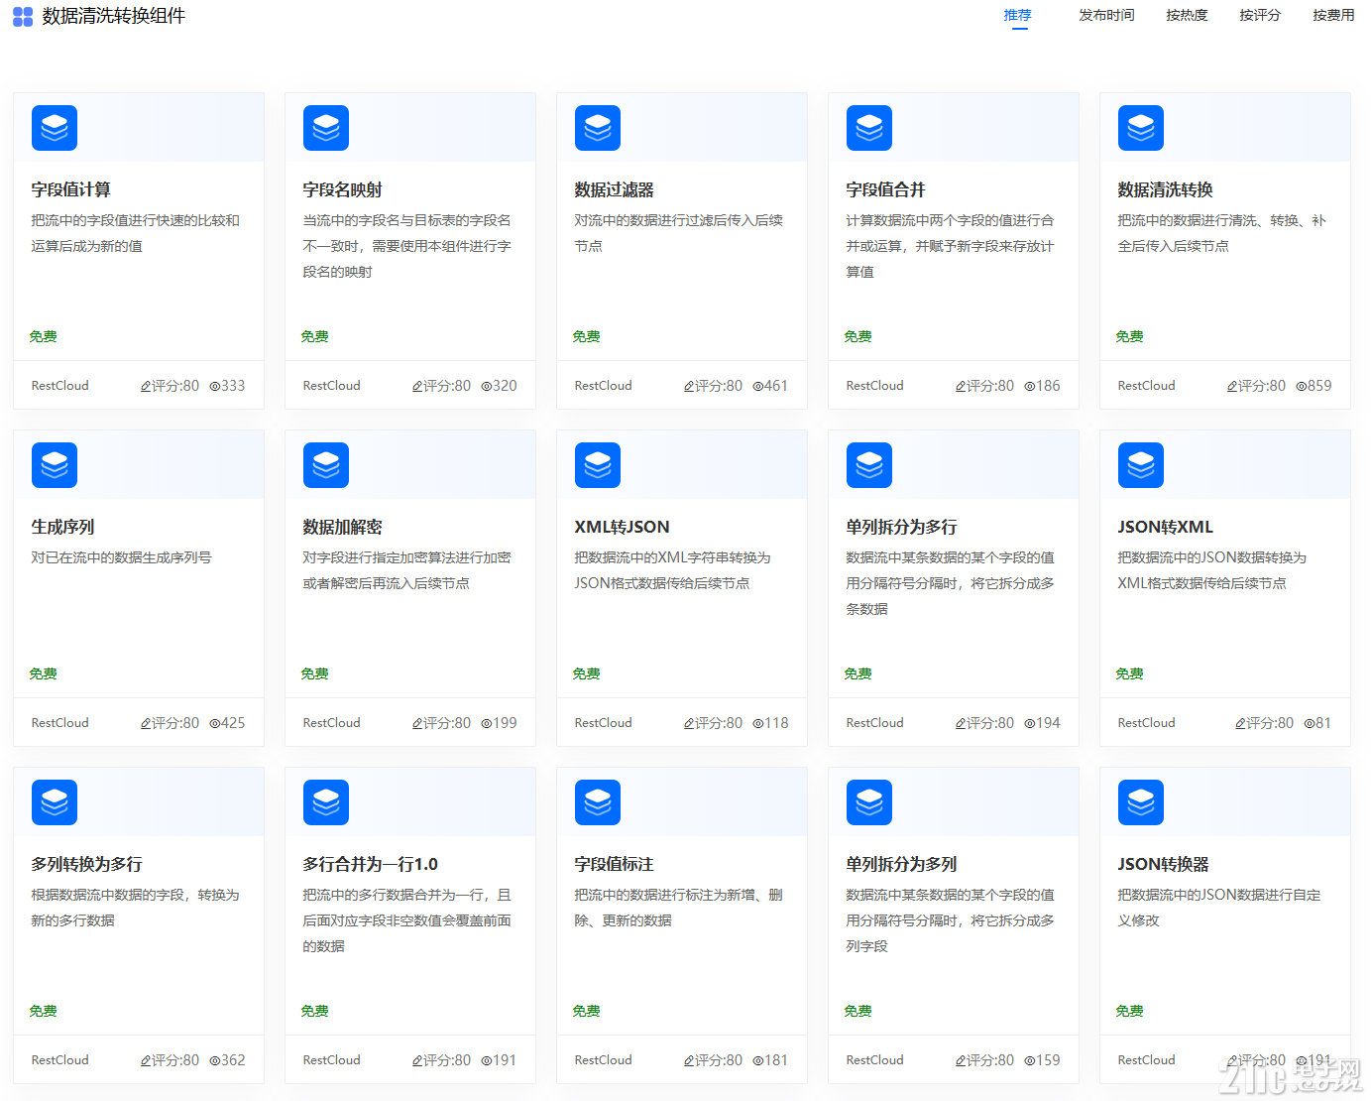Screen dimensions: 1371x1101
Task: Click the view count 425
Action: [233, 723]
